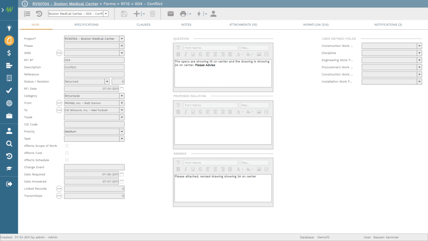Screen dimensions: 428x241
Task: Switch to the Notes tab
Action: pyautogui.click(x=186, y=25)
